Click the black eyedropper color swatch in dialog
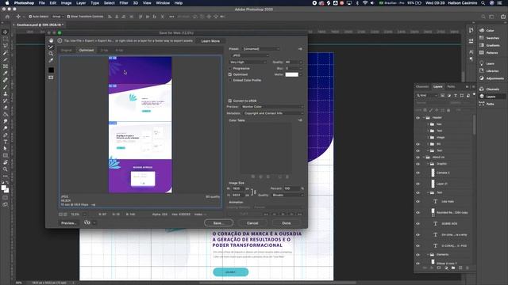The width and height of the screenshot is (508, 285). coord(51,70)
